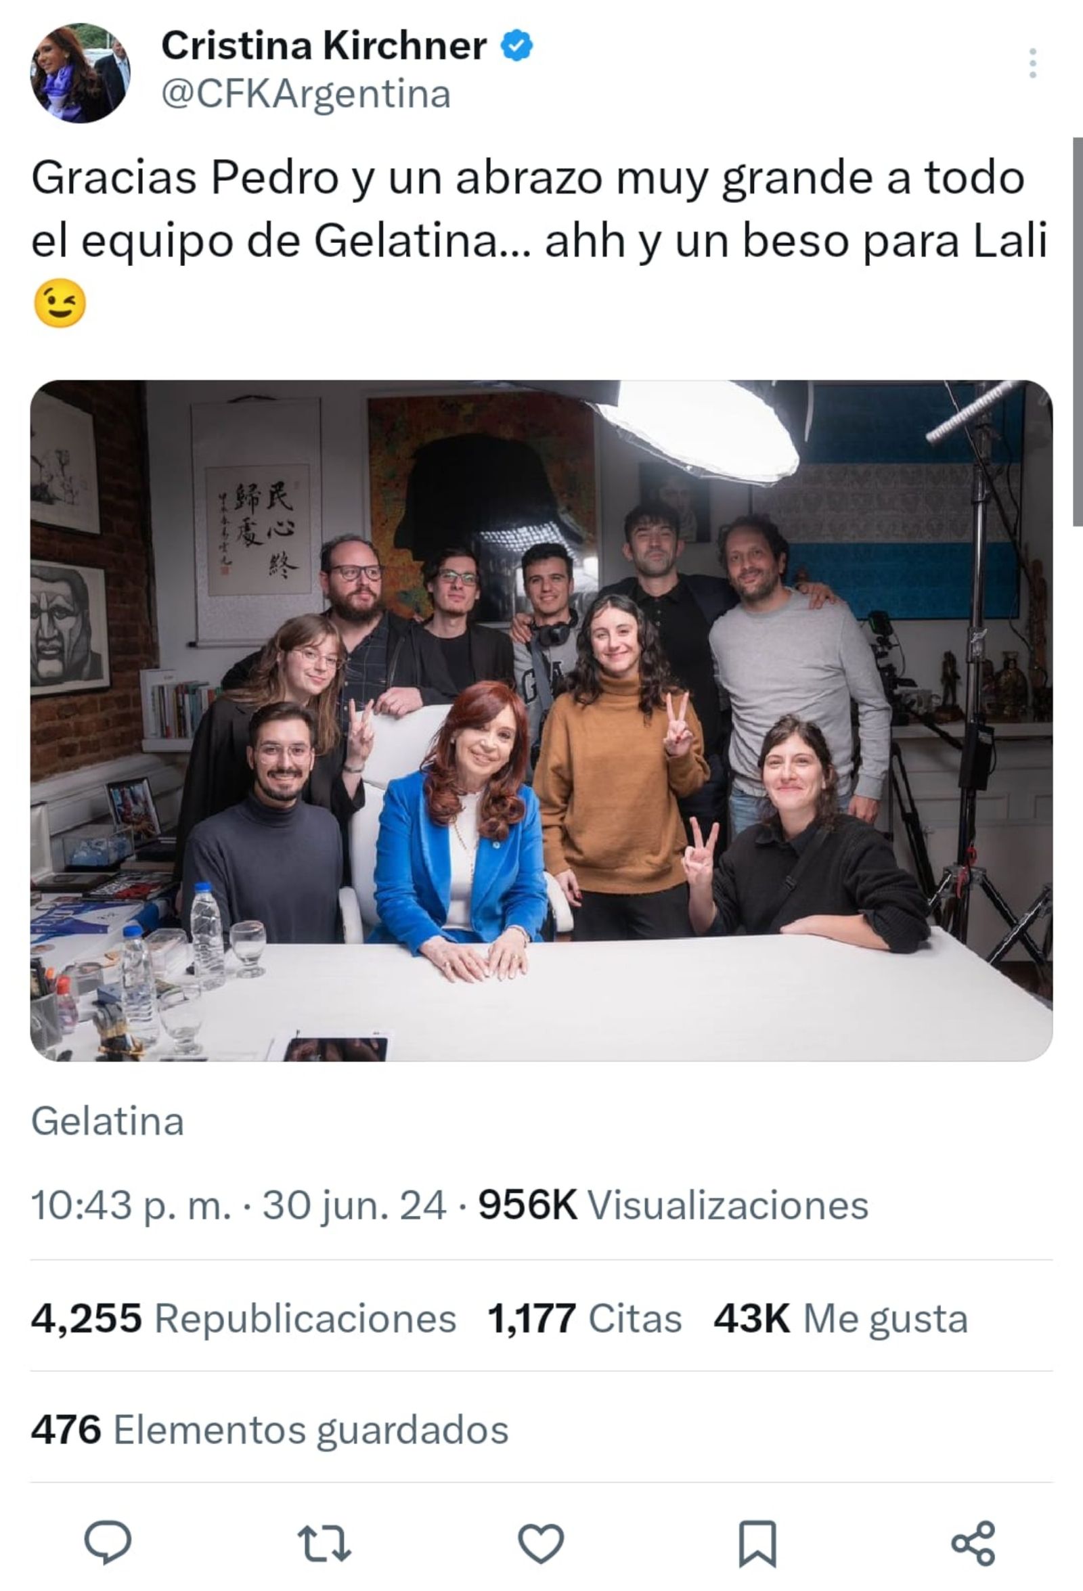Open the 1,177 Citas list

point(584,1318)
